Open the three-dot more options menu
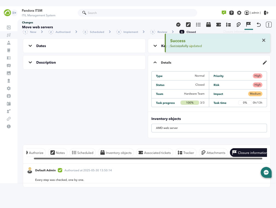This screenshot has height=208, width=276. [x=269, y=24]
